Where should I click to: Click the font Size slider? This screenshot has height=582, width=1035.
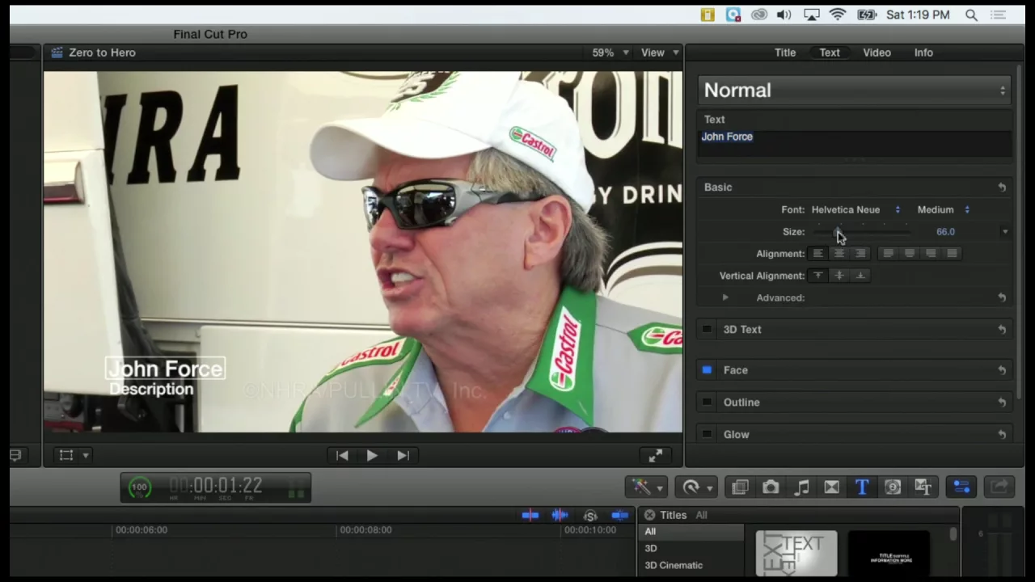pyautogui.click(x=863, y=232)
